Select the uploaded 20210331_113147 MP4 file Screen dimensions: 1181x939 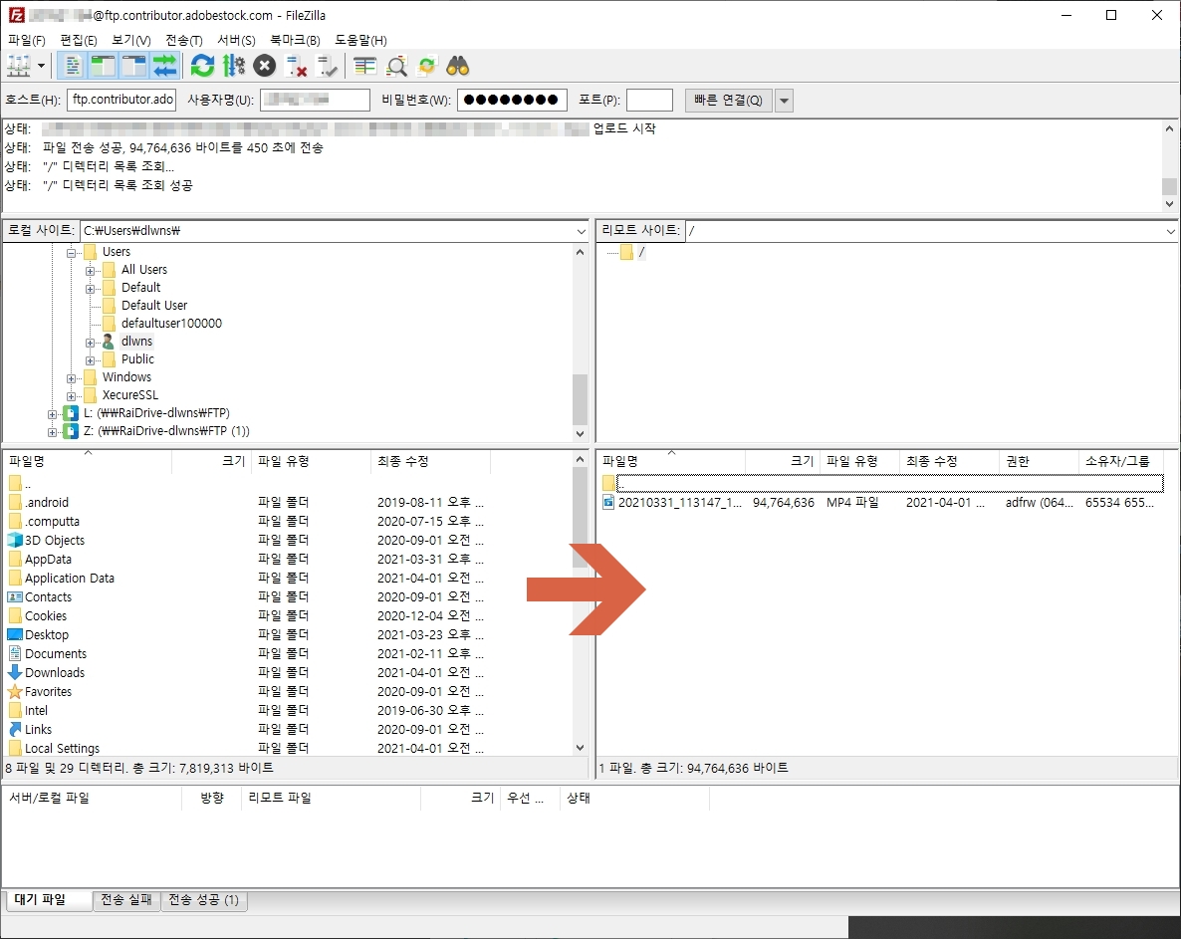[881, 502]
